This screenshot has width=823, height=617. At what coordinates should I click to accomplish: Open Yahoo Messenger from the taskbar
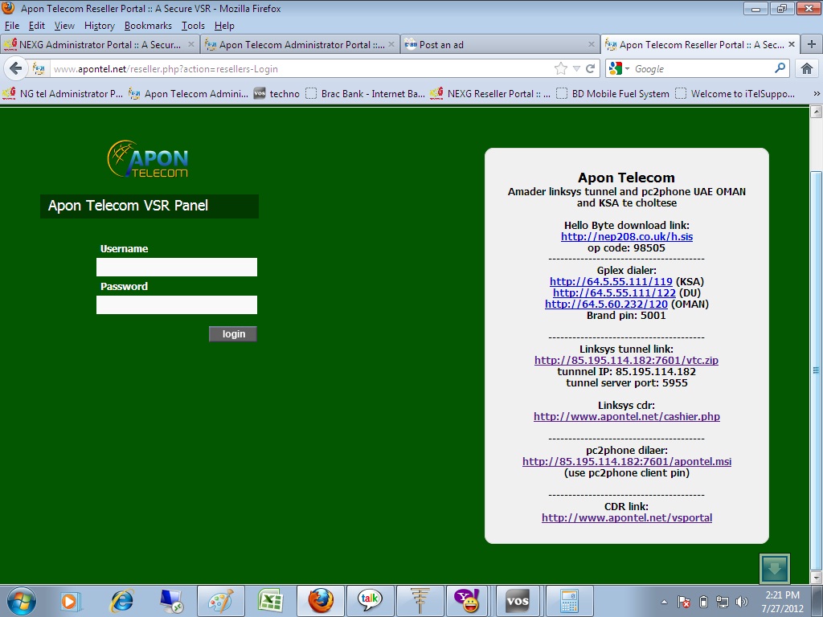[467, 601]
